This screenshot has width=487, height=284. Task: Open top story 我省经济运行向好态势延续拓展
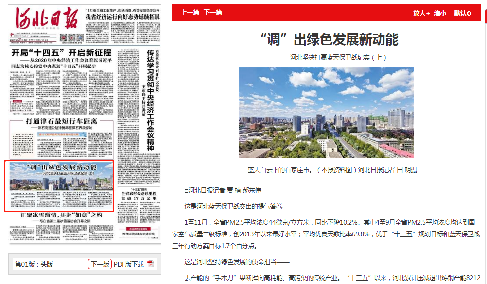click(x=122, y=17)
